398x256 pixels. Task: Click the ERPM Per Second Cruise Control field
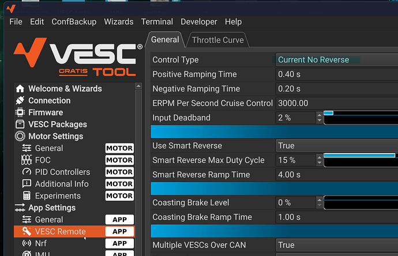pos(337,103)
